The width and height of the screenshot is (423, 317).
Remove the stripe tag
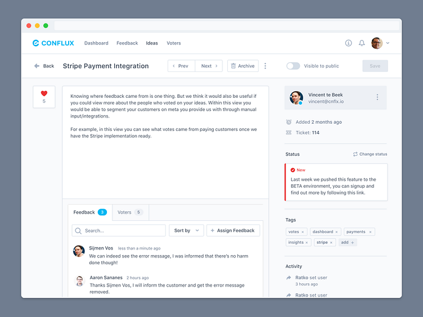(x=331, y=243)
